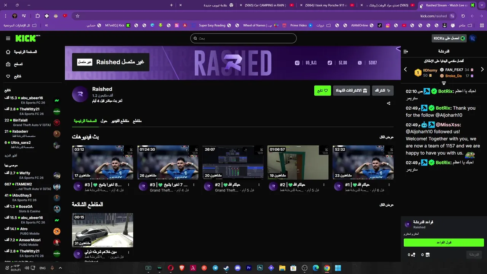This screenshot has width=487, height=274.
Task: Open iTAMEM2 recommended channel
Action: point(32,186)
